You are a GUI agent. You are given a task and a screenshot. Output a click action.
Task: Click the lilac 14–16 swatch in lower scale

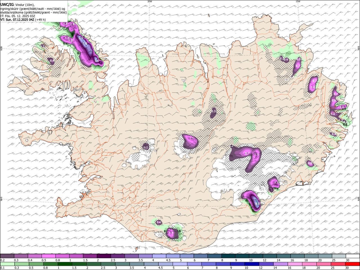[x=280, y=264]
